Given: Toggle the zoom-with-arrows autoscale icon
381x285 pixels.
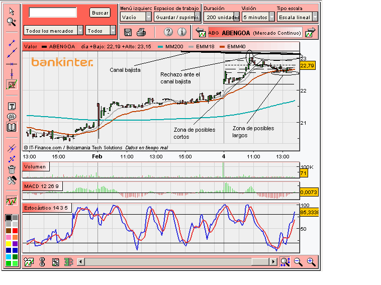Looking at the screenshot, I should click(x=285, y=262).
